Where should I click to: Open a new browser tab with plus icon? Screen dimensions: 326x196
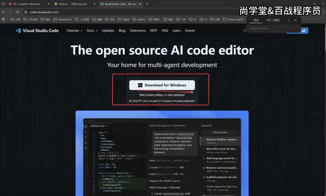pyautogui.click(x=147, y=4)
